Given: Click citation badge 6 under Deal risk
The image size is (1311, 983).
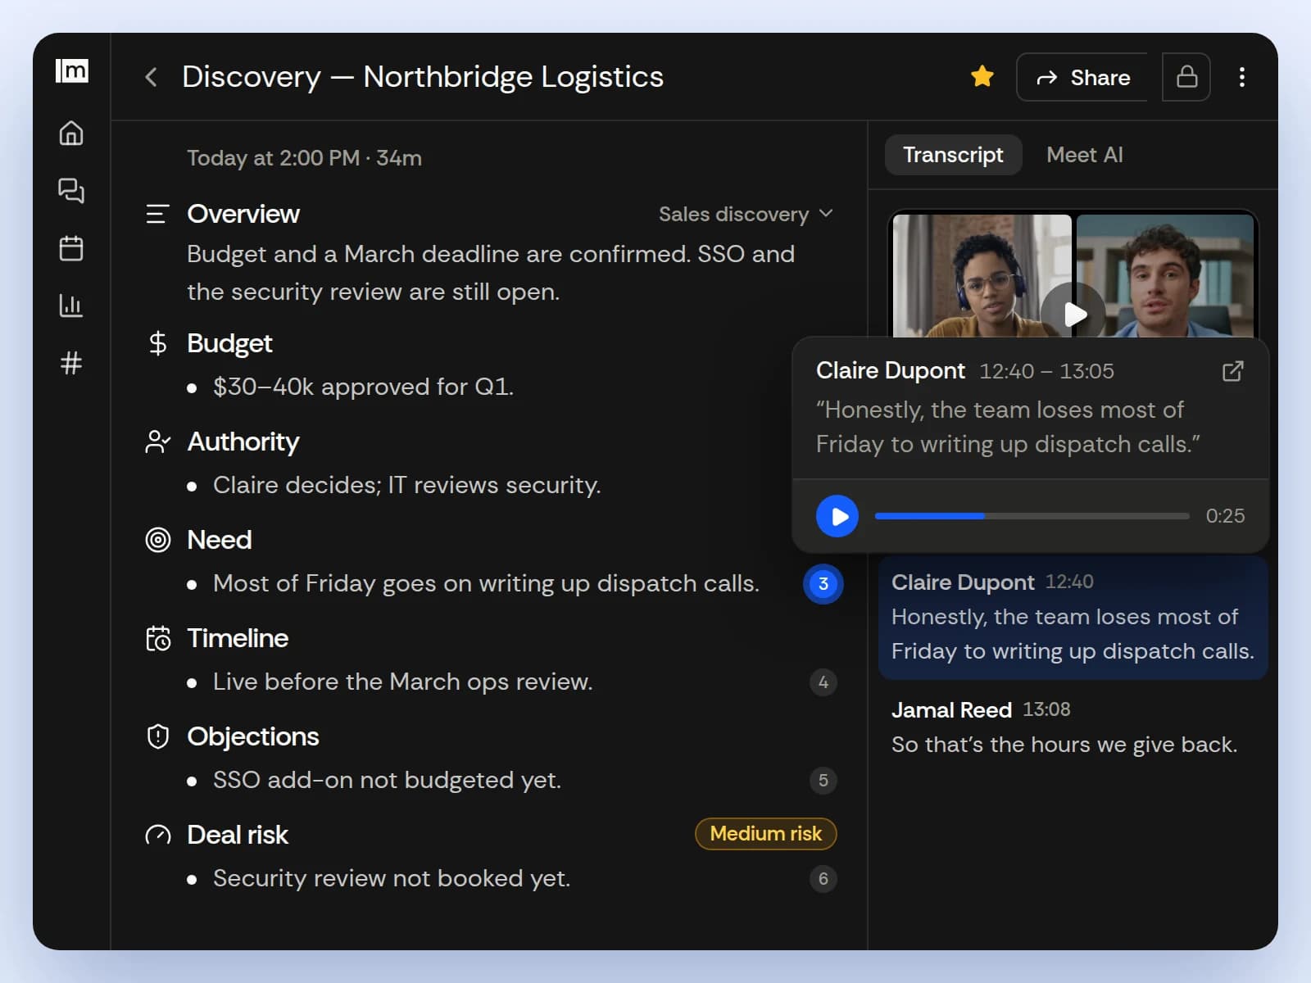Looking at the screenshot, I should click(823, 879).
